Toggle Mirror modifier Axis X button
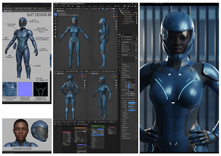Screen dimensions: 221x156 (x=129, y=84)
